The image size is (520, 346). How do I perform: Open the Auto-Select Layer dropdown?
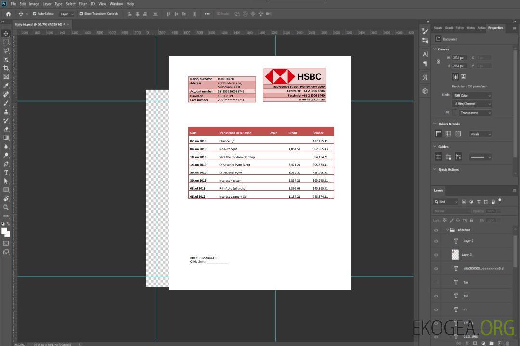pos(66,14)
